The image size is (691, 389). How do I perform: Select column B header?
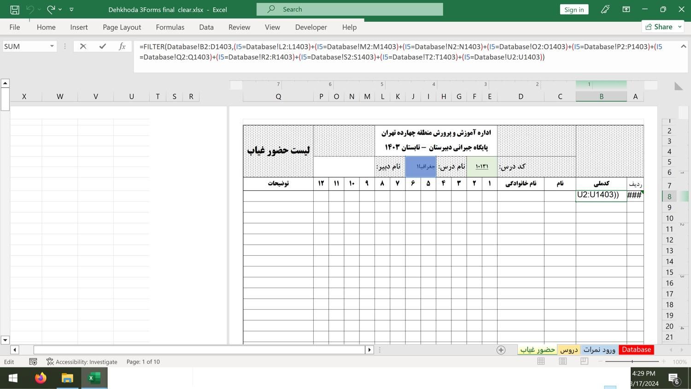(601, 96)
